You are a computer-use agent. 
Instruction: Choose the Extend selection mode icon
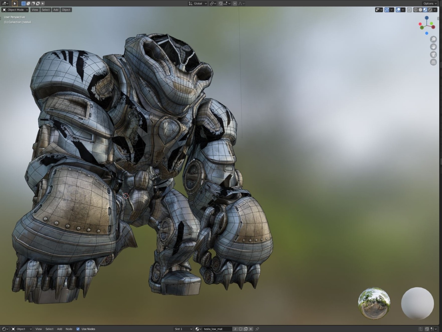pos(28,3)
